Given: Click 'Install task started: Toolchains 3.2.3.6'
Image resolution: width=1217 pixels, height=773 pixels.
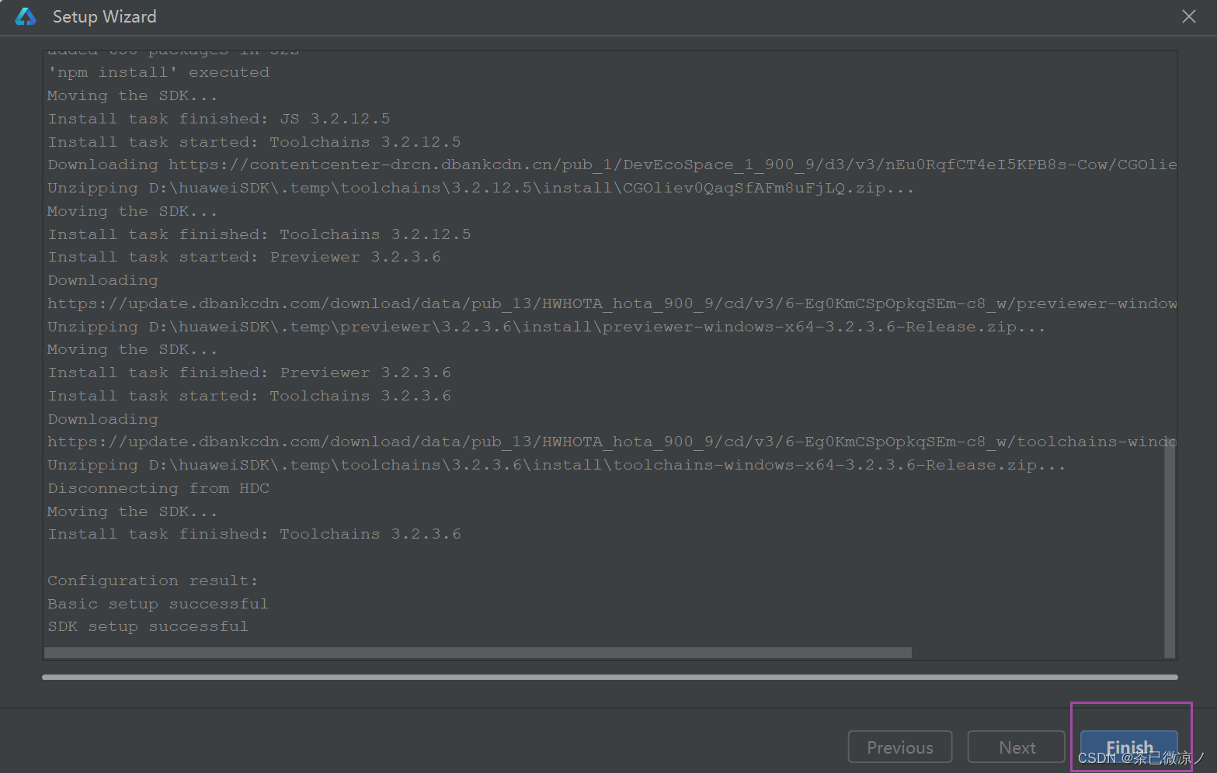Looking at the screenshot, I should 249,396.
